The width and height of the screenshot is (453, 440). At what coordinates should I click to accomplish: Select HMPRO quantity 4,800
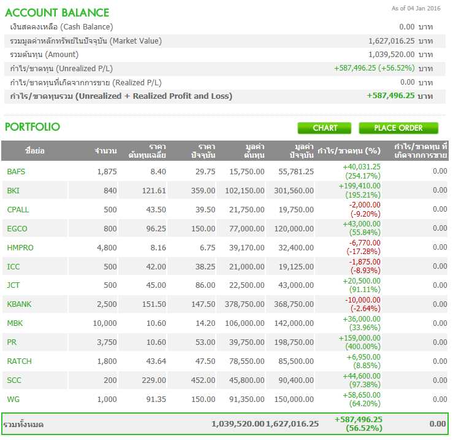[x=107, y=248]
